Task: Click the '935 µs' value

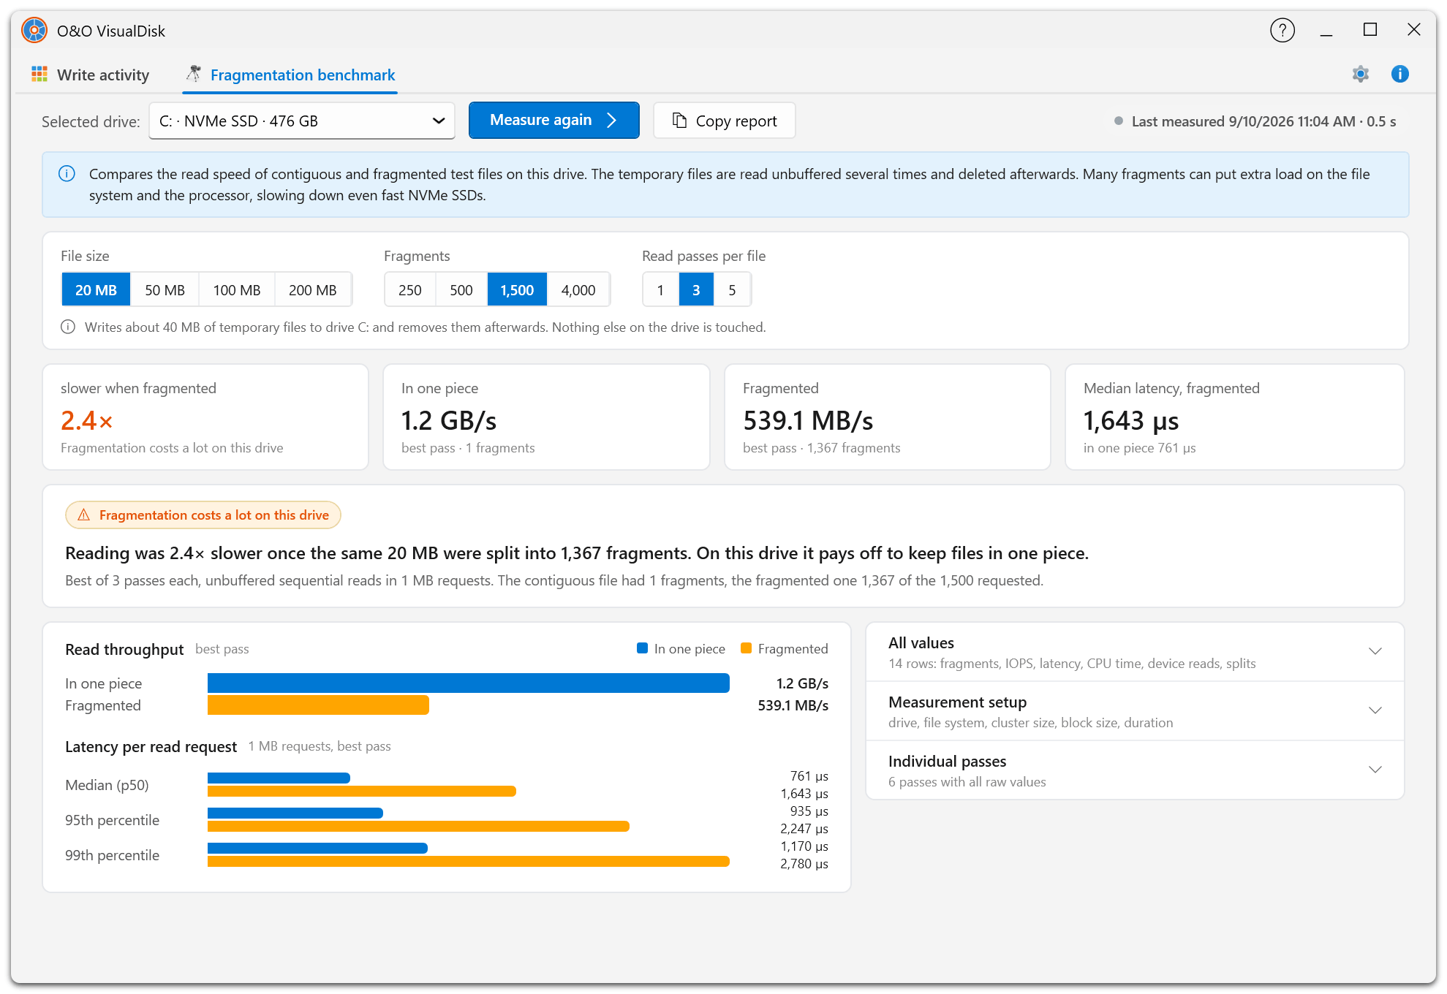Action: click(x=809, y=811)
